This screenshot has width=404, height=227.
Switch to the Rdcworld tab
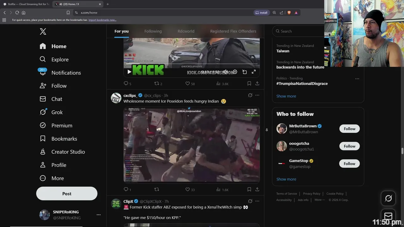tap(186, 31)
